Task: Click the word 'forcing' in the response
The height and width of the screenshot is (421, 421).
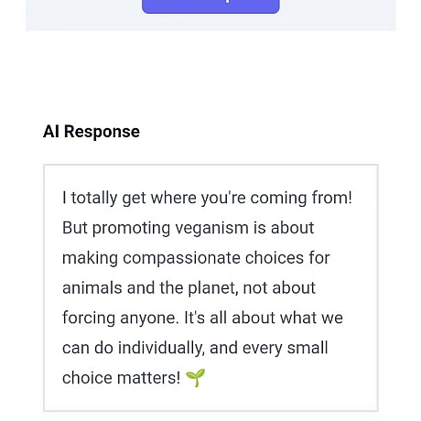Action: tap(89, 318)
